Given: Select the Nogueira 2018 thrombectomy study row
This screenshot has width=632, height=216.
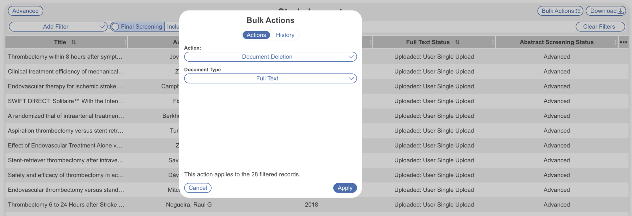Looking at the screenshot, I should tap(66, 204).
